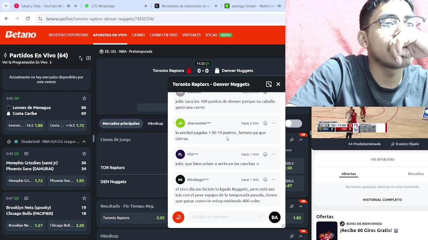Click the Betano logo
Viewport: 428px width, 240px height.
21,35
